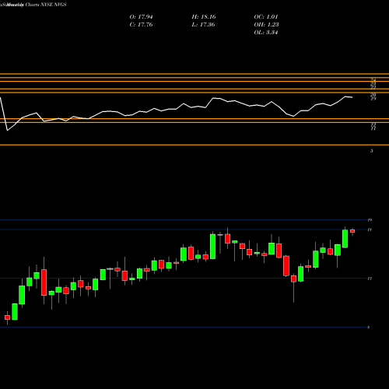Select the high price value H: 18.16
This screenshot has width=389, height=389.
[204, 17]
